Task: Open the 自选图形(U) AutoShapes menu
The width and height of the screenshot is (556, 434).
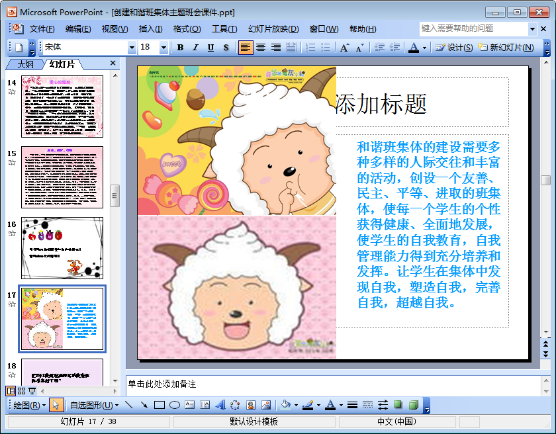Action: (x=94, y=405)
